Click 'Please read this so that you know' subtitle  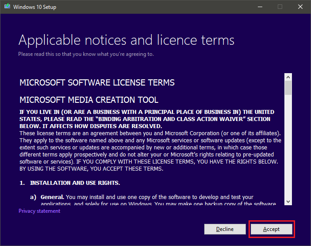pos(86,54)
